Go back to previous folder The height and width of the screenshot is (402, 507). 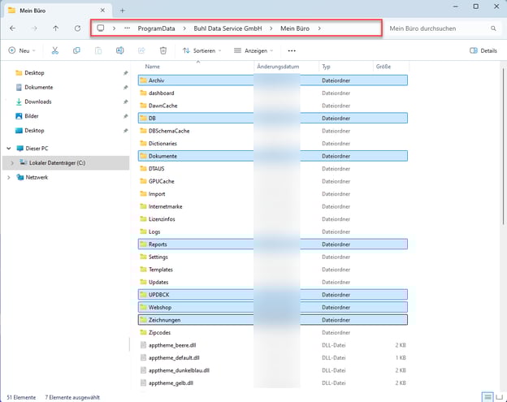click(x=12, y=28)
